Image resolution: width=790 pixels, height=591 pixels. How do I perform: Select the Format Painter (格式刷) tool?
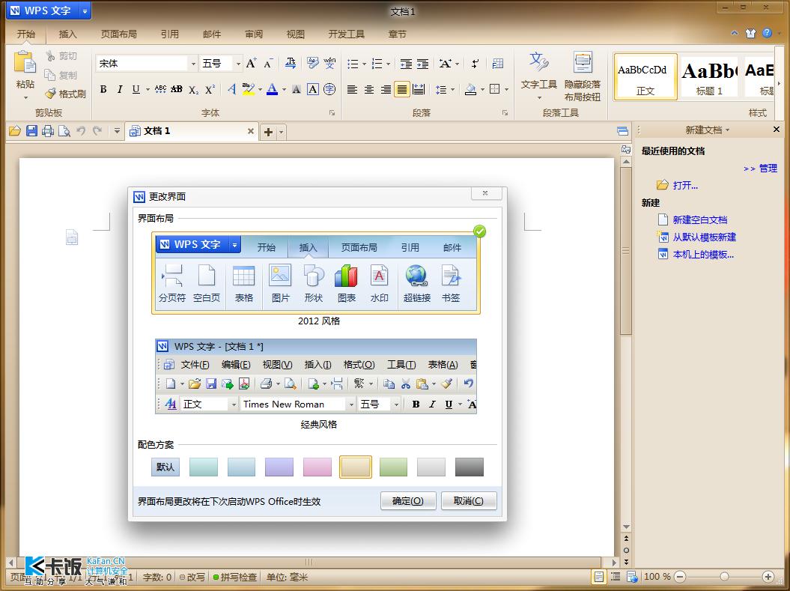point(65,94)
